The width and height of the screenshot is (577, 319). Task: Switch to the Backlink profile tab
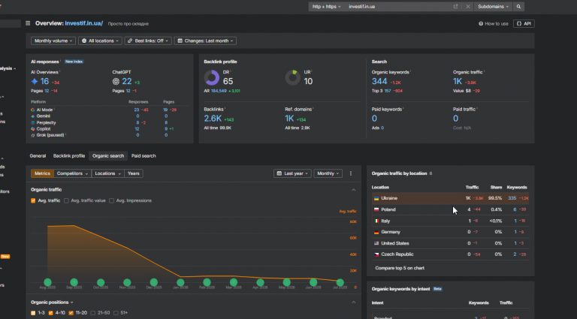point(69,156)
